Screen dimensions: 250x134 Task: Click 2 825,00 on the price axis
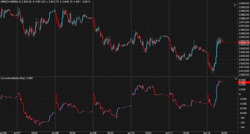tap(244, 60)
